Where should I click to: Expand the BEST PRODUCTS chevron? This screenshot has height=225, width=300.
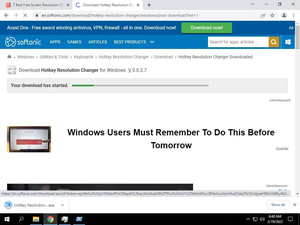[152, 42]
